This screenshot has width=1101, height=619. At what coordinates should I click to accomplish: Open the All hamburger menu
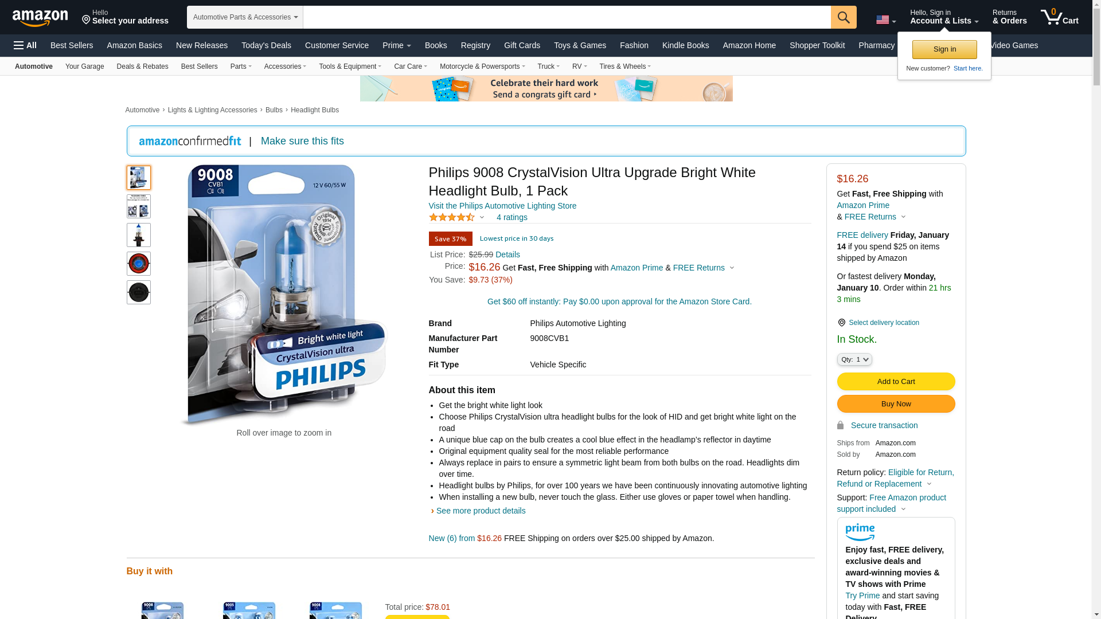coord(25,45)
